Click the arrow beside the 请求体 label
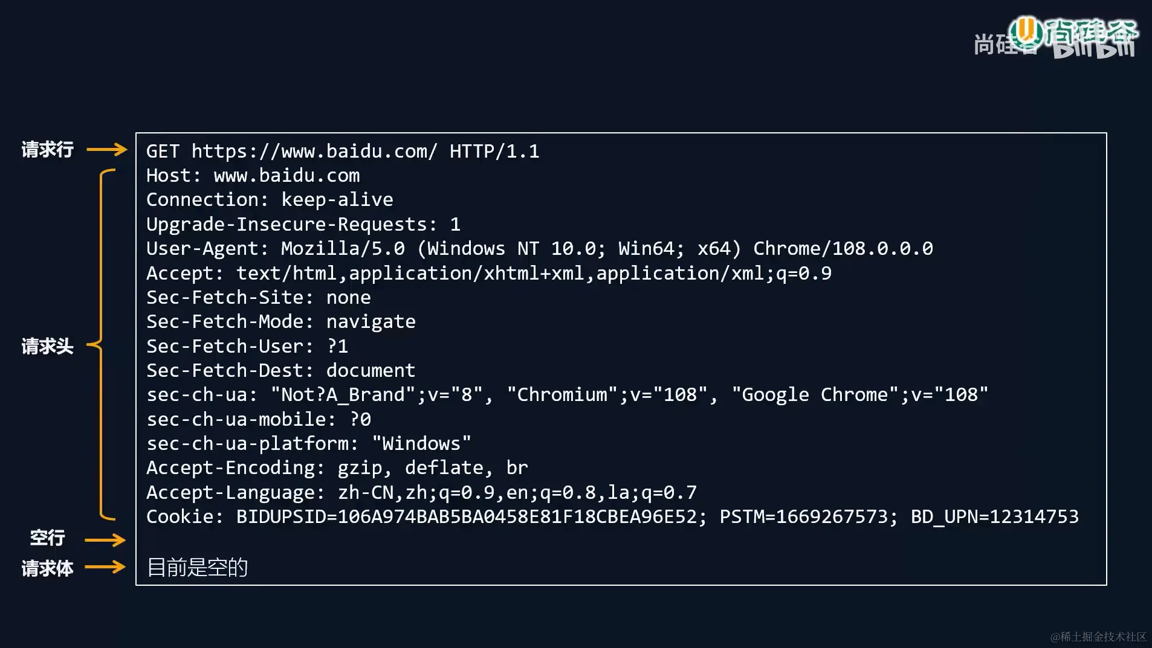Image resolution: width=1152 pixels, height=648 pixels. [105, 566]
